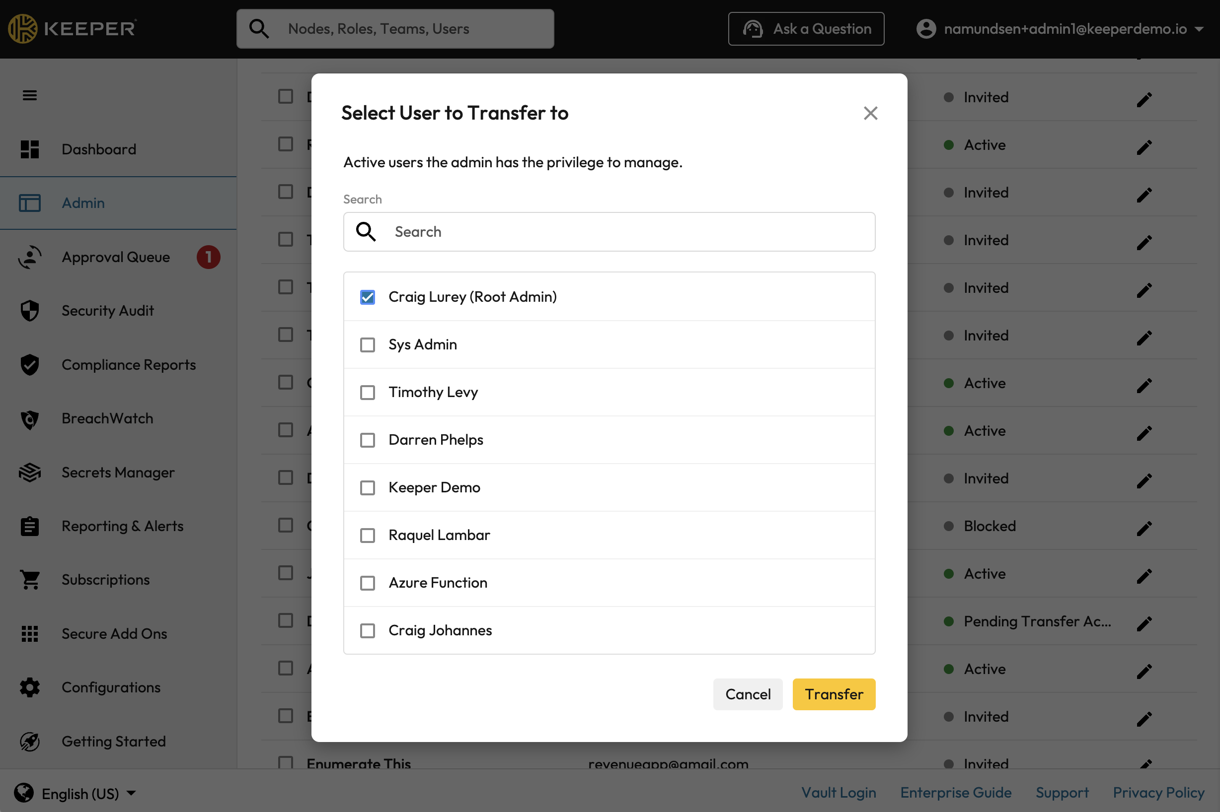Screen dimensions: 1220x812
Task: Go to Reporting & Alerts section
Action: point(122,526)
